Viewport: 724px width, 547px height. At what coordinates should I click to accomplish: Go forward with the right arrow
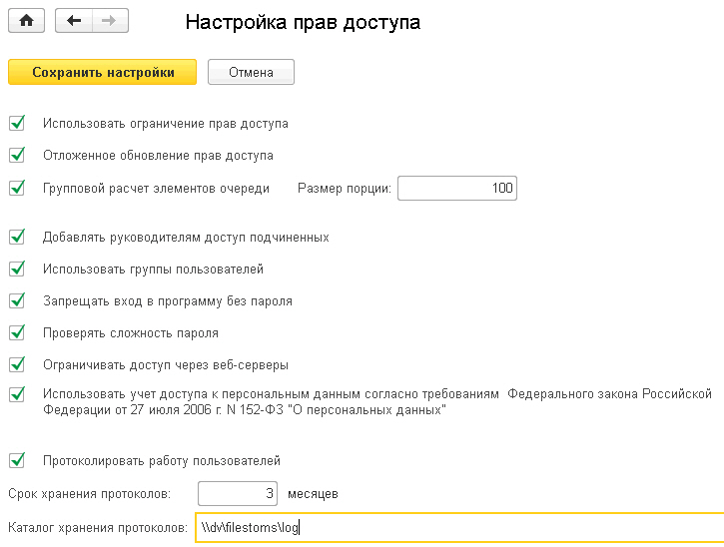pos(110,21)
